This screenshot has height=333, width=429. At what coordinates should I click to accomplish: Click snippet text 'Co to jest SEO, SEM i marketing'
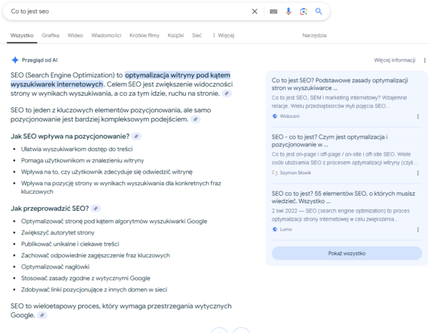pos(339,101)
